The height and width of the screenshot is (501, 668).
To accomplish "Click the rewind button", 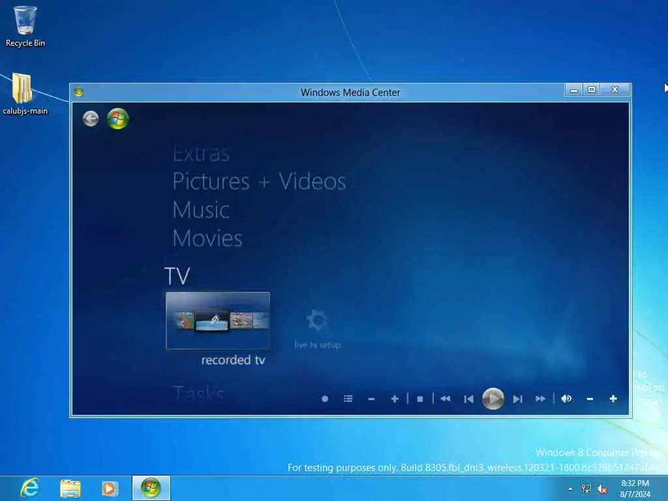I will point(445,399).
